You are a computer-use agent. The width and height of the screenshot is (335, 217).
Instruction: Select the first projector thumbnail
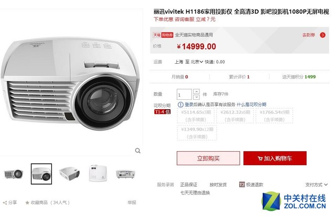(x=14, y=174)
